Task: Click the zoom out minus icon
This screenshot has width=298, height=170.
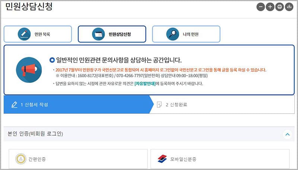Action: [261, 7]
